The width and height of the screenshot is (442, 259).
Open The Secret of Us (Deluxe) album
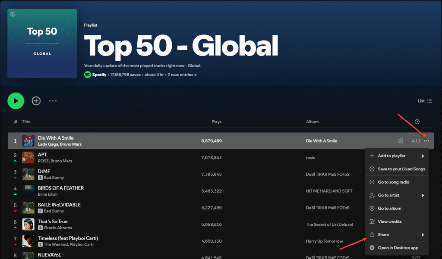329,225
